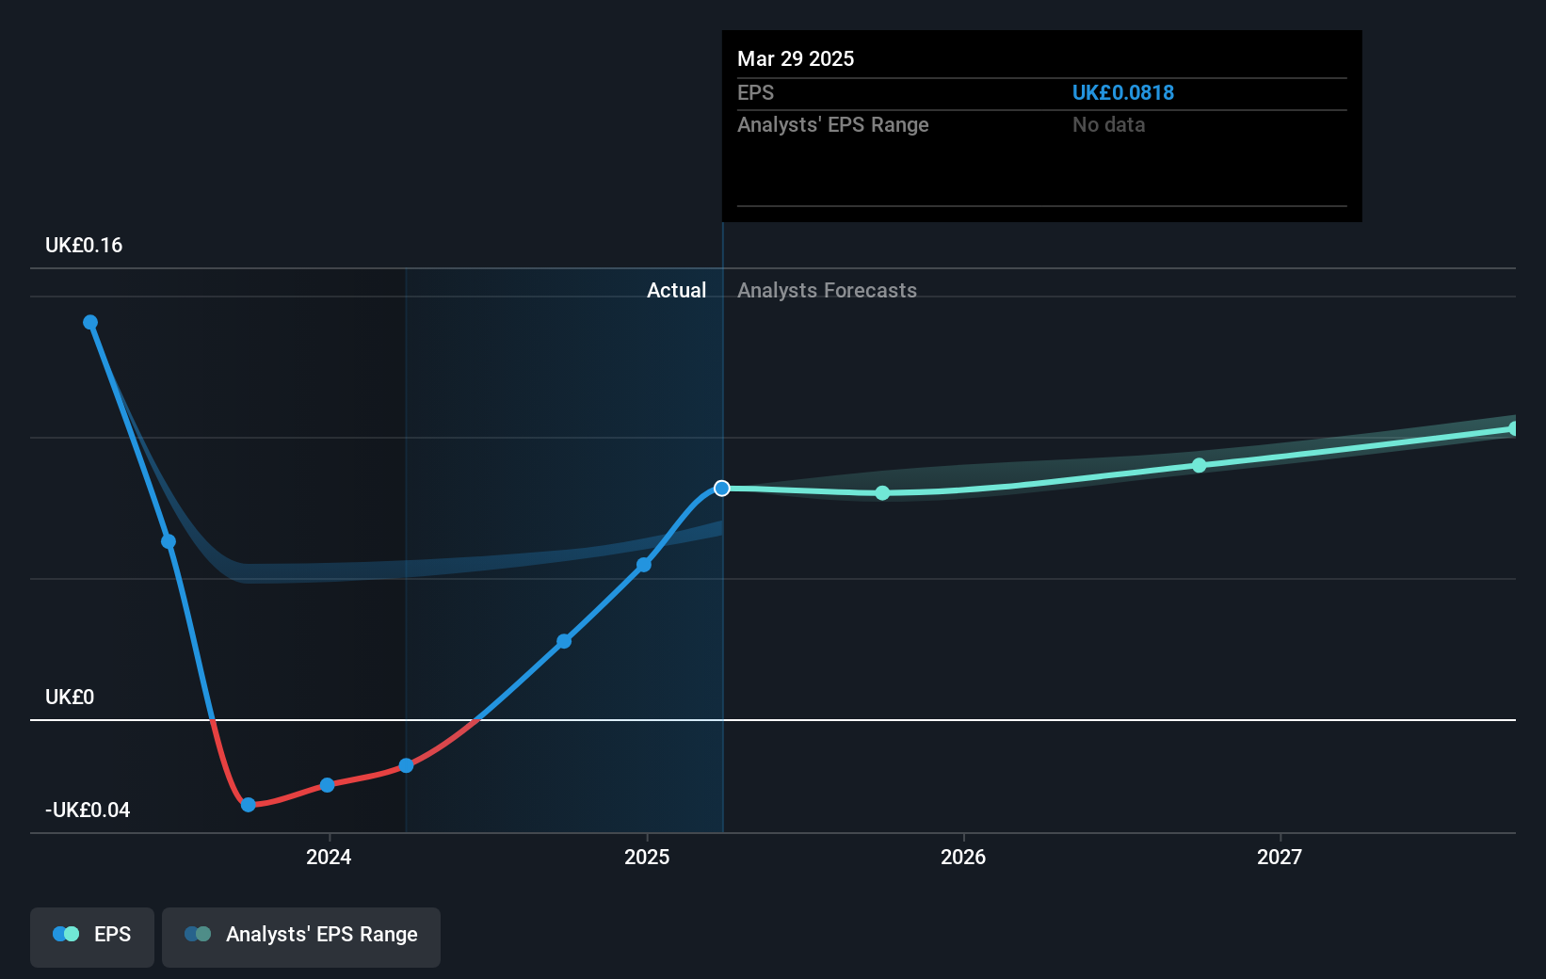This screenshot has width=1546, height=979.
Task: Click the Mar 29 2025 tooltip heading
Action: [796, 58]
